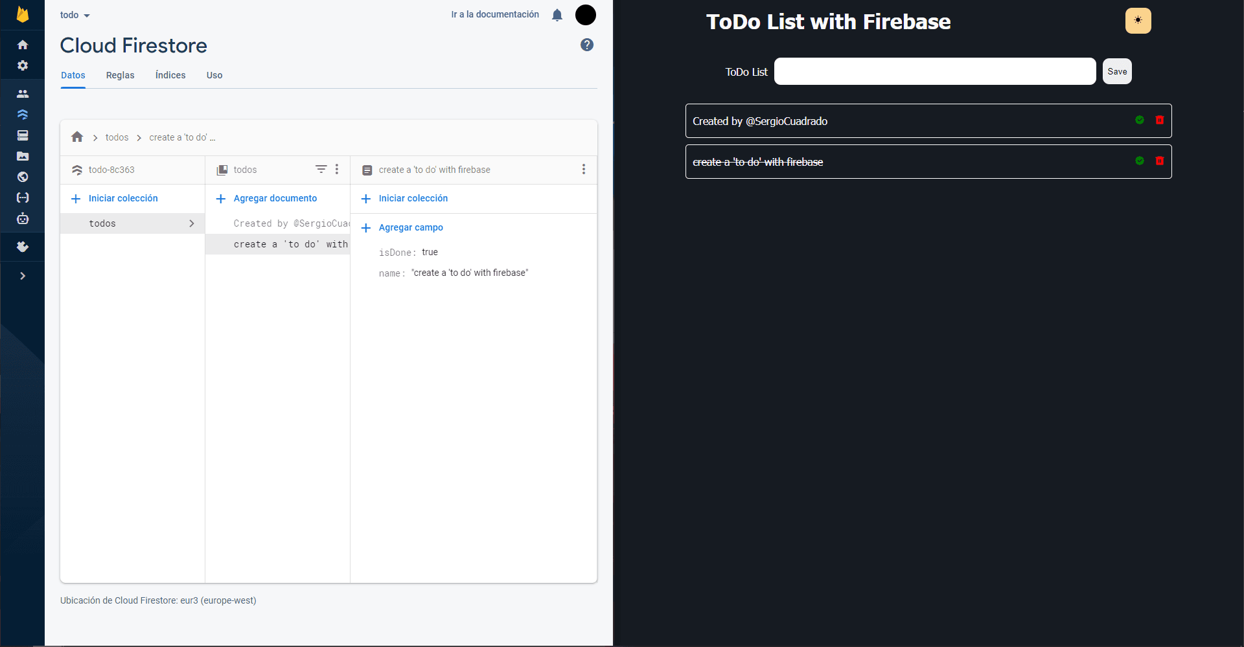Click Iniciar colección in document column
Screen dimensions: 1244x647
413,198
